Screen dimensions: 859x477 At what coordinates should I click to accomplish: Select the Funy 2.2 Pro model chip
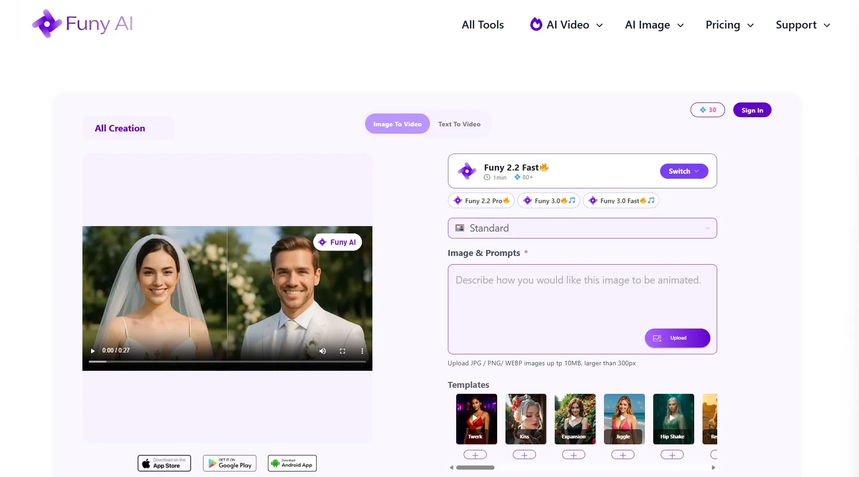pyautogui.click(x=481, y=201)
